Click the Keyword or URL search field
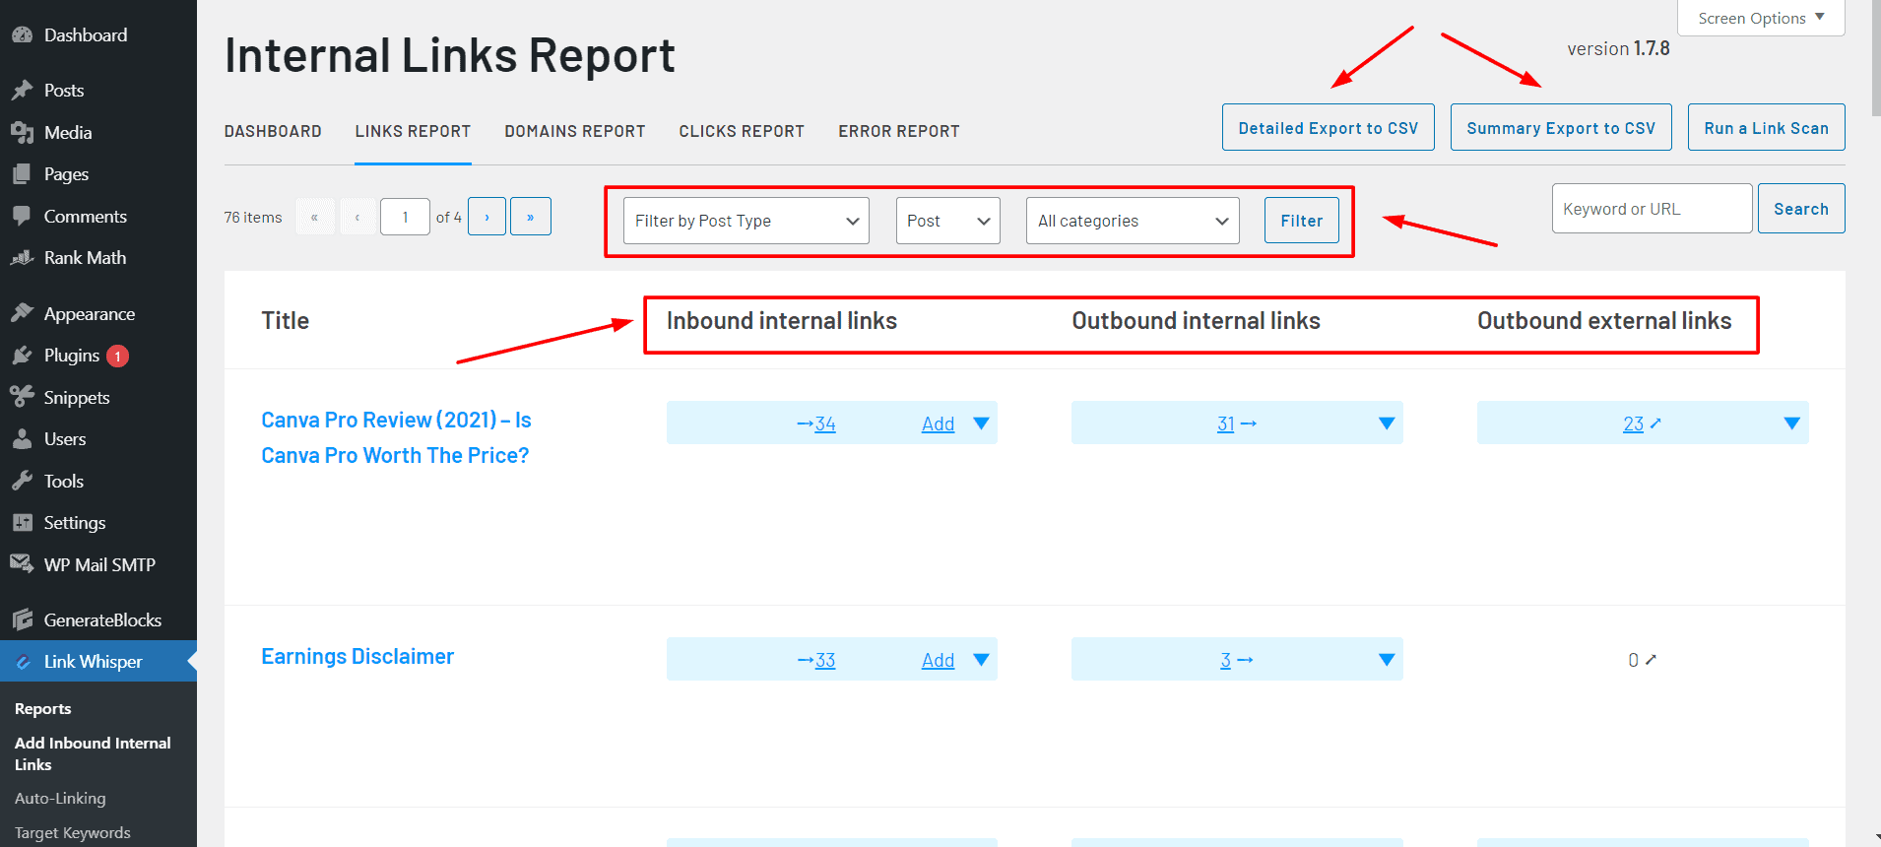Screen dimensions: 1881x847 [1651, 209]
